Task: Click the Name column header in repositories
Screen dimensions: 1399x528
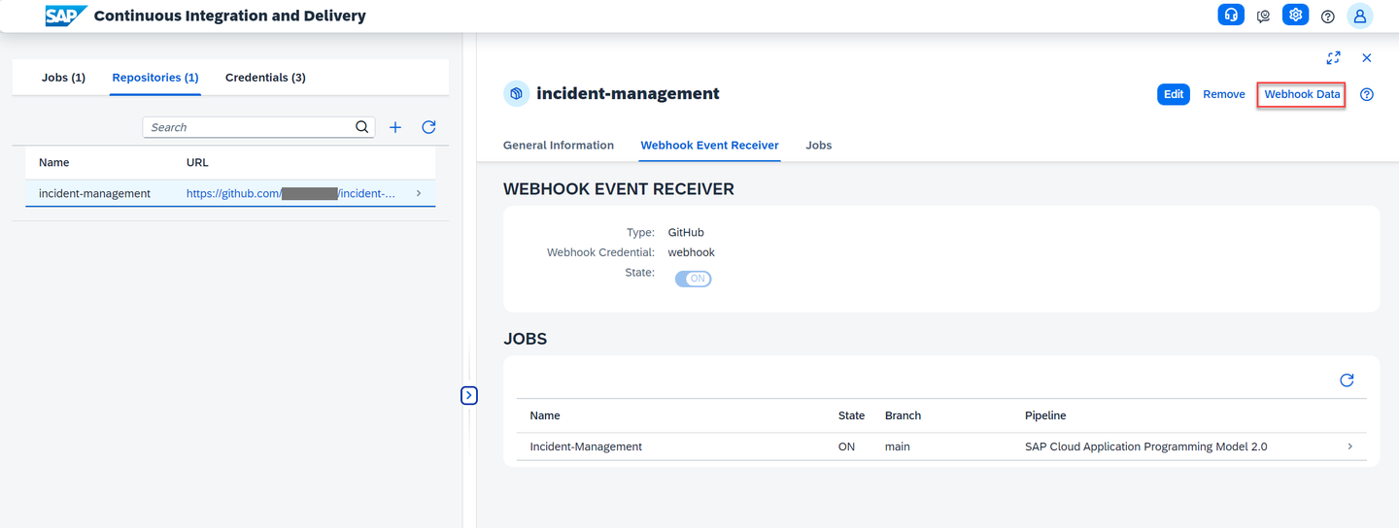Action: click(54, 163)
